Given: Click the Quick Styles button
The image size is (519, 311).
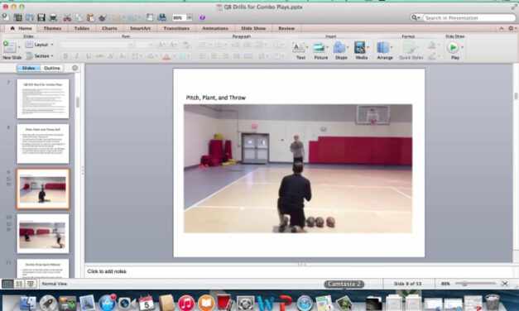Looking at the screenshot, I should (411, 50).
